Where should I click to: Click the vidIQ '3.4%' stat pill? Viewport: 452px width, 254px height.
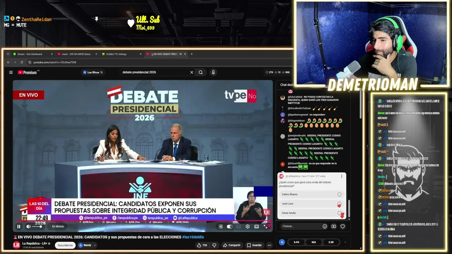coord(297,242)
